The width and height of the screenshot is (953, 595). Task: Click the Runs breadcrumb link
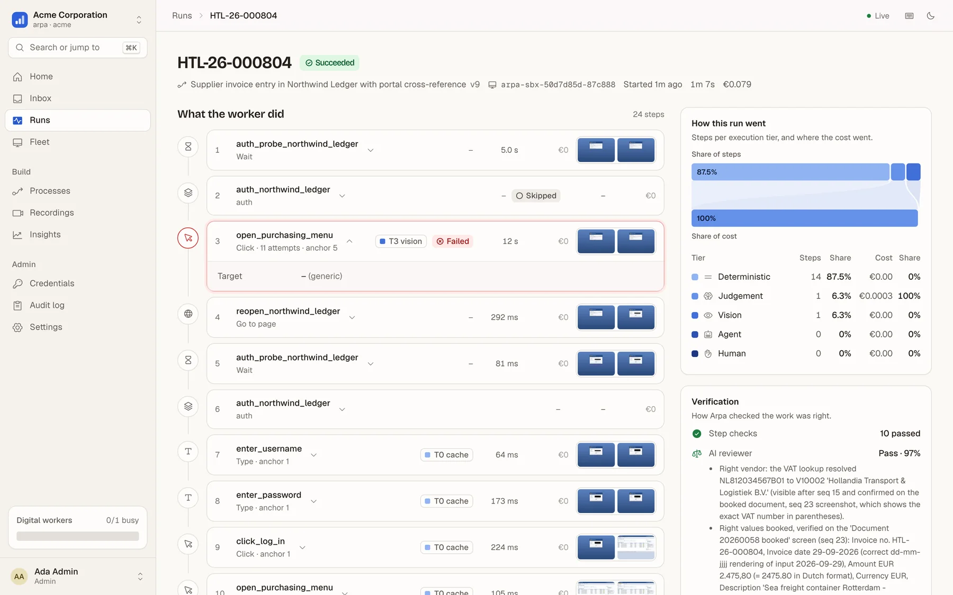182,16
